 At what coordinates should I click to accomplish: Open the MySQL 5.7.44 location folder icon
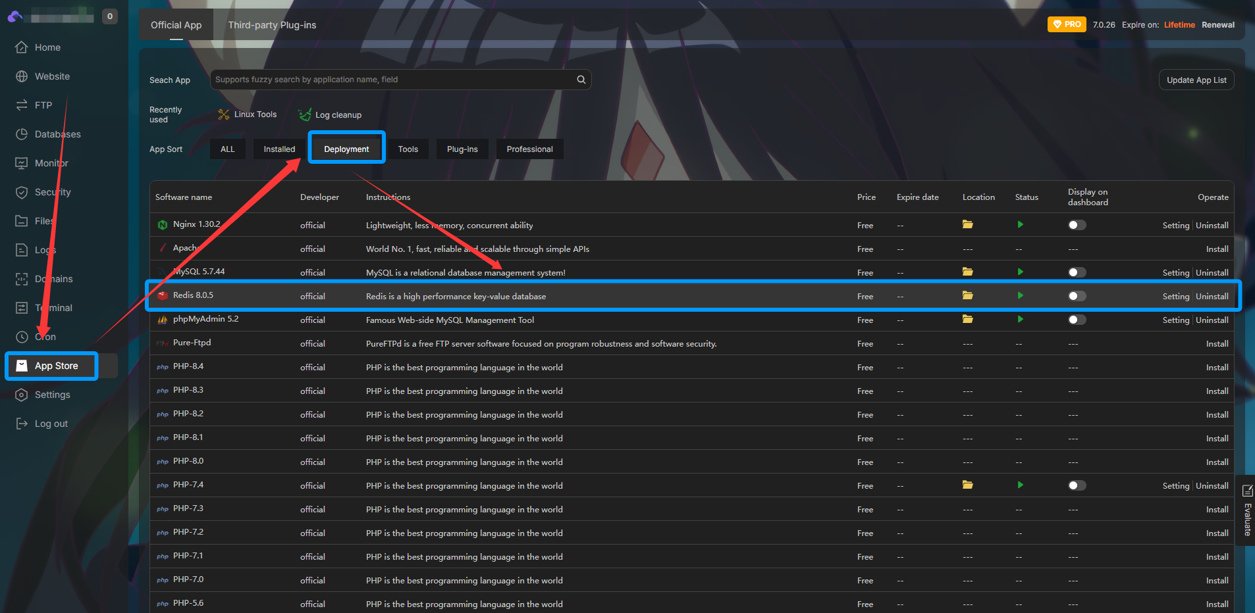click(x=967, y=272)
